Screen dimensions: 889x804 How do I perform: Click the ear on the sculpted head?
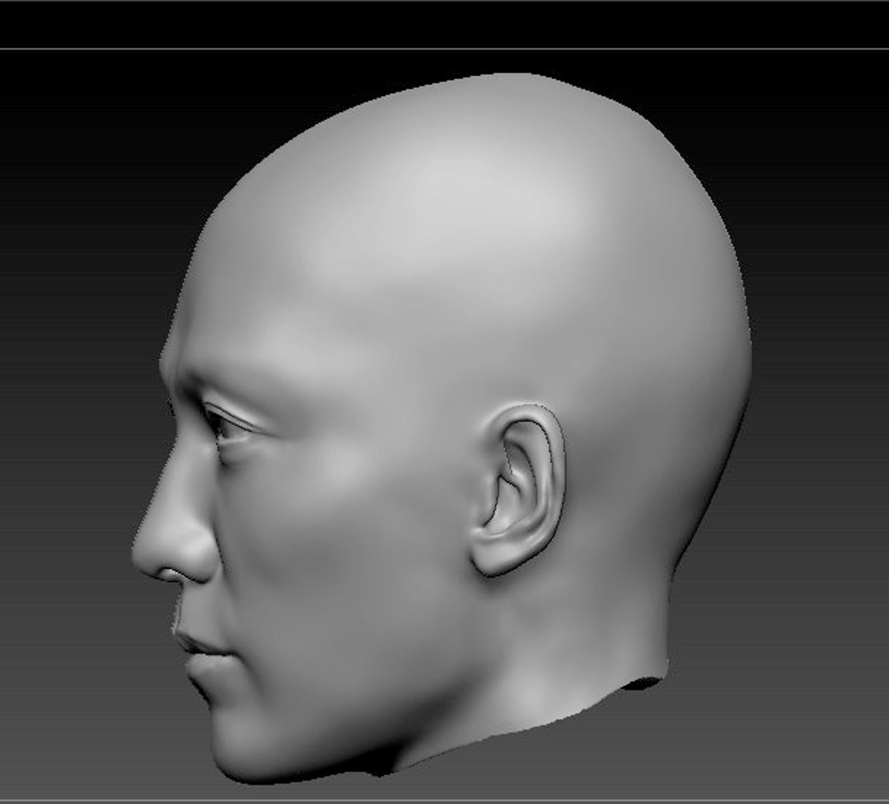[518, 490]
